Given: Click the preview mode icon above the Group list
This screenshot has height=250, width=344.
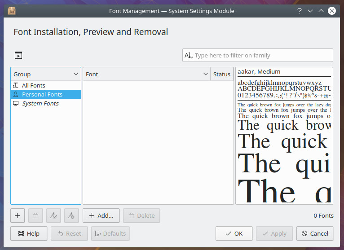Looking at the screenshot, I should [18, 55].
